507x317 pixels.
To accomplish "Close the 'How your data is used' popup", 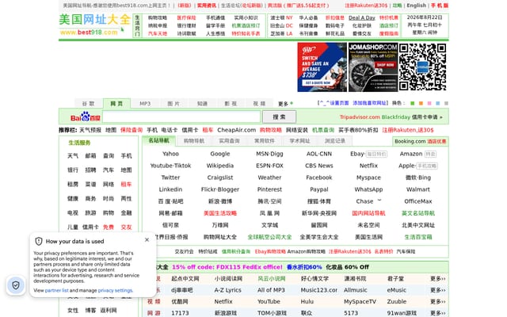I will coord(147,239).
